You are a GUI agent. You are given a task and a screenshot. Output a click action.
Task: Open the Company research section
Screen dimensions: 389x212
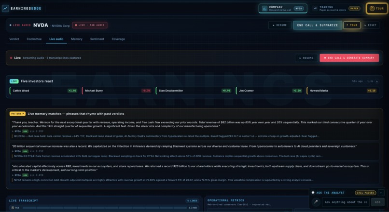click(282, 8)
